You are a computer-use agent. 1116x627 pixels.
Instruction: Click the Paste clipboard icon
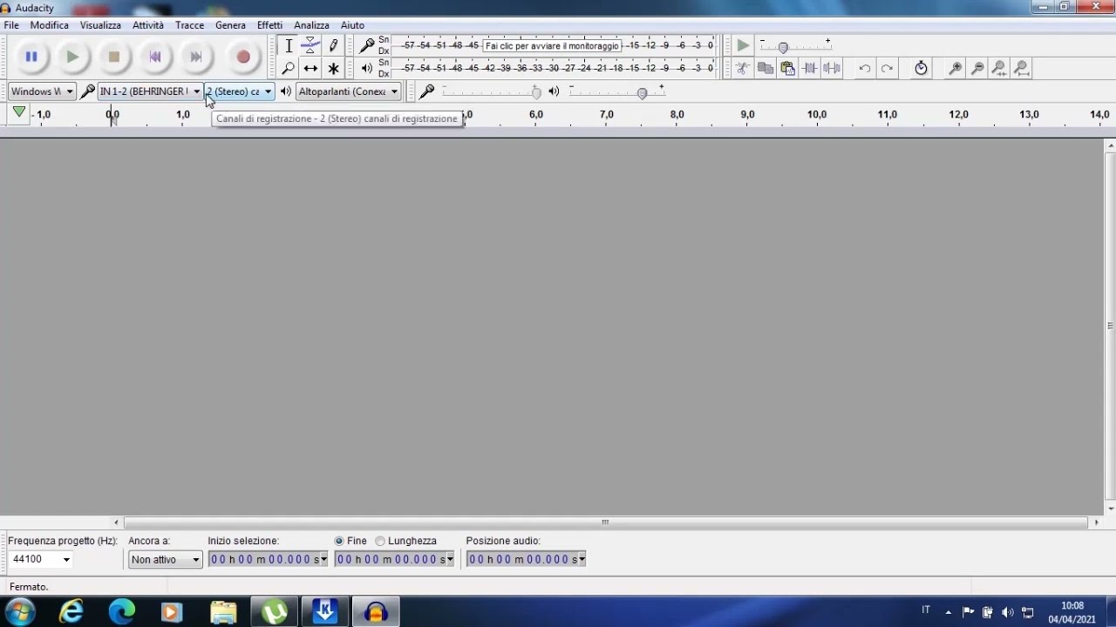tap(788, 68)
